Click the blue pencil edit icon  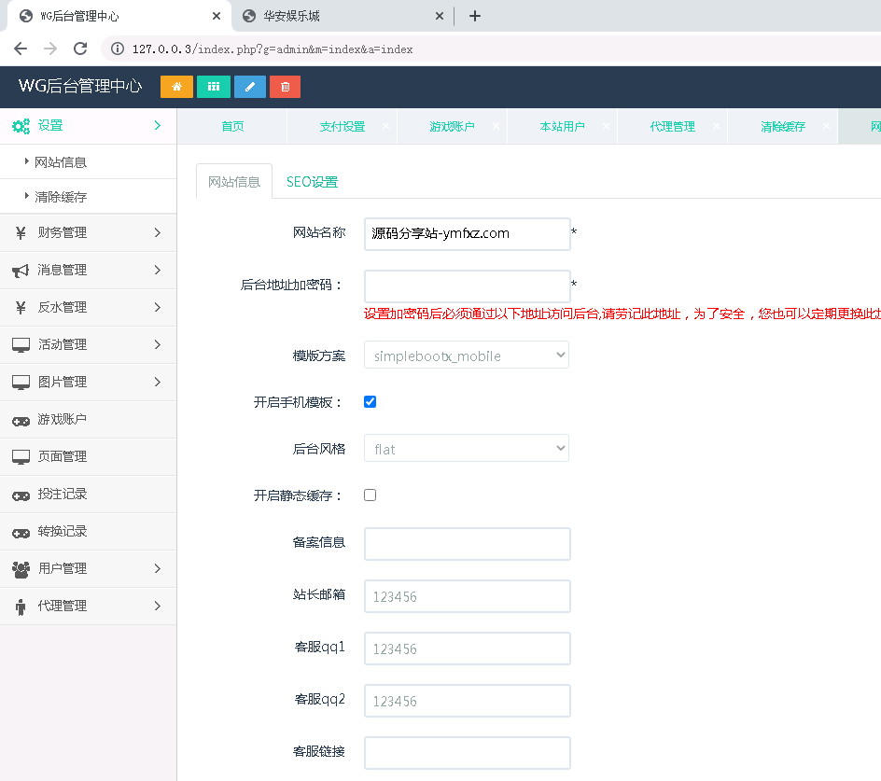249,86
